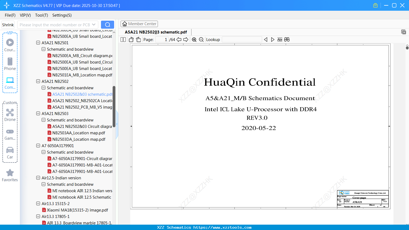Rotate page clockwise

pos(138,40)
